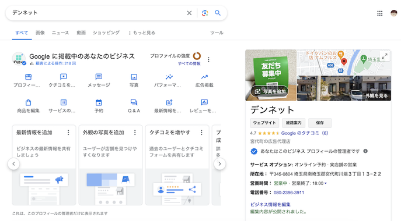The image size is (401, 221).
Task: Click the blue verified manager badge
Action: click(x=254, y=151)
